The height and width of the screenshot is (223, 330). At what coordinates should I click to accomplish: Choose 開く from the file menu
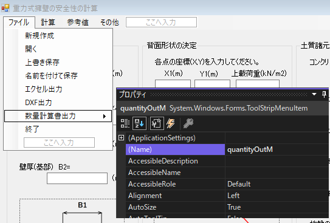[58, 49]
